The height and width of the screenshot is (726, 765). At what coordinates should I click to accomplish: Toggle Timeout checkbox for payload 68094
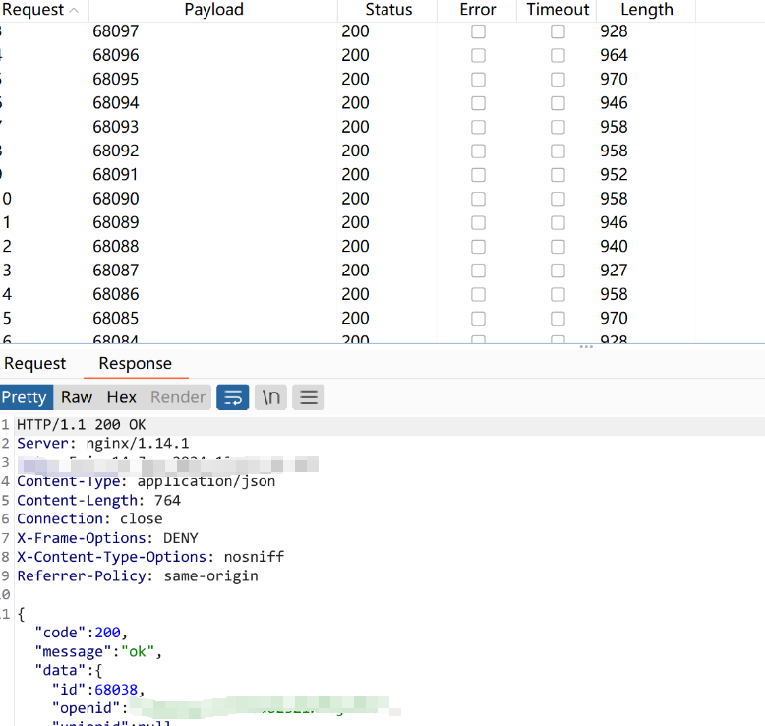click(x=558, y=103)
